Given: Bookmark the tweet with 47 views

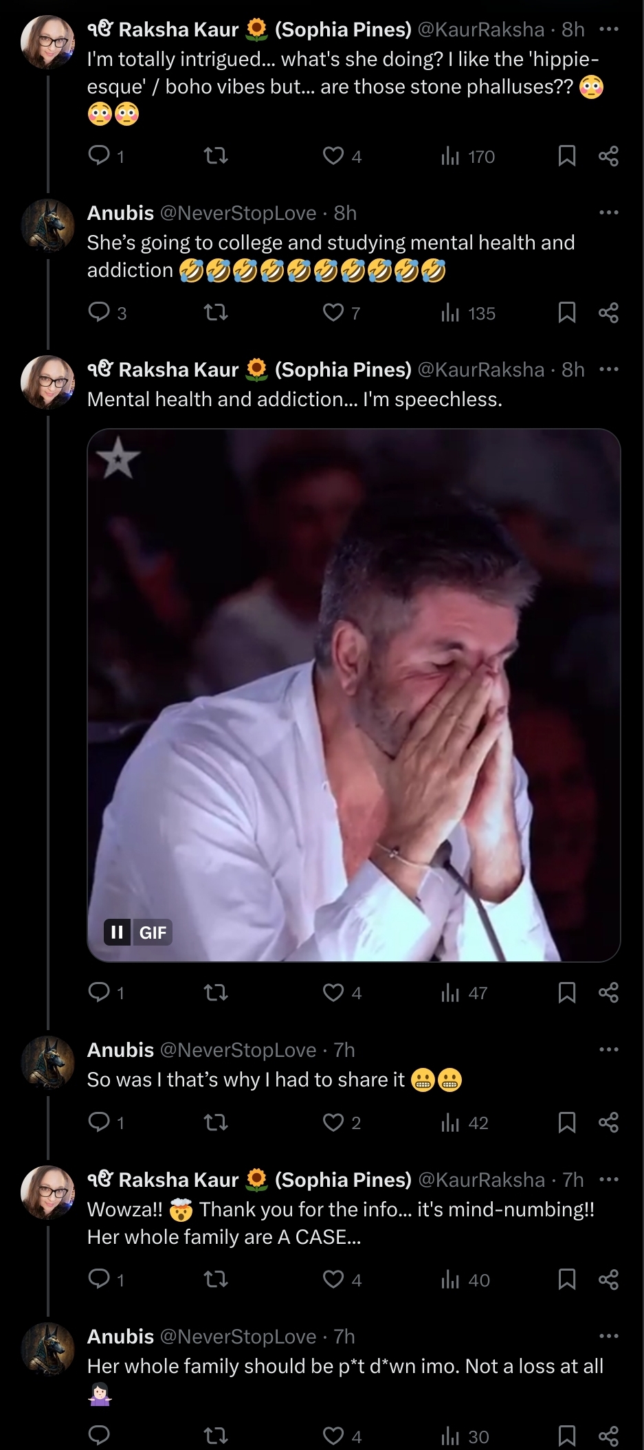Looking at the screenshot, I should pyautogui.click(x=567, y=992).
